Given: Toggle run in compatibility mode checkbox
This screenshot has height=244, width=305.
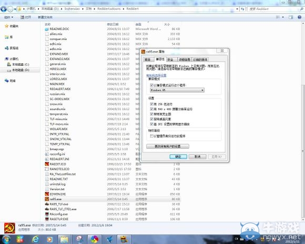Looking at the screenshot, I should [x=152, y=85].
